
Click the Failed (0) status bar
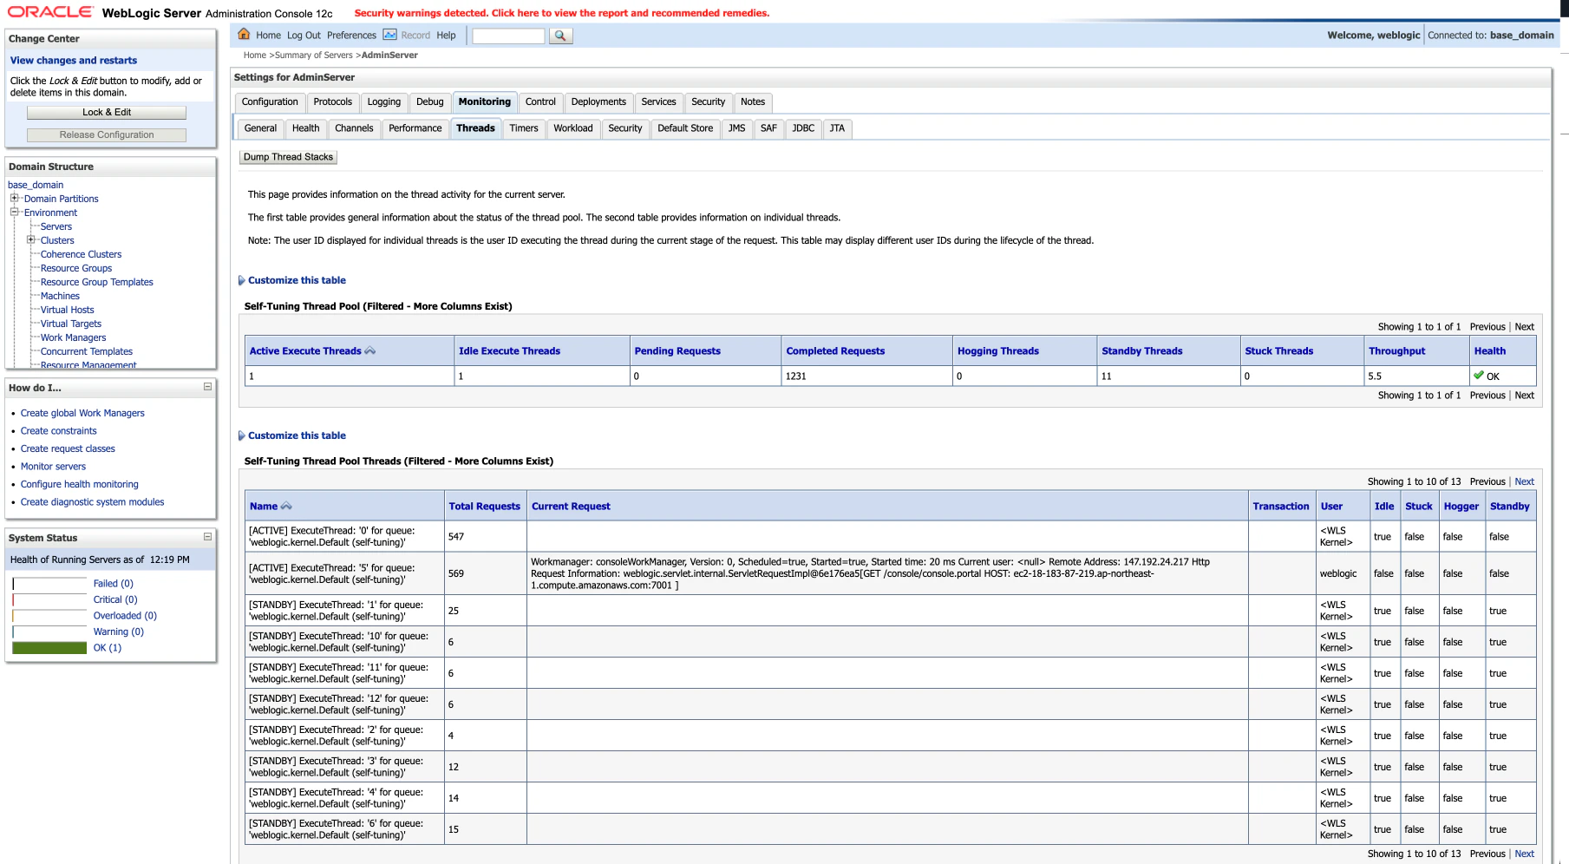point(49,584)
